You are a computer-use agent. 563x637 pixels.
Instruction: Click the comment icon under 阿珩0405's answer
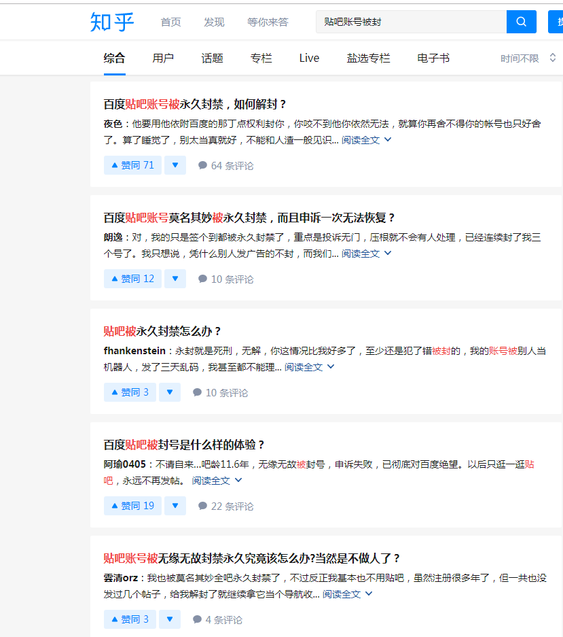(x=202, y=505)
